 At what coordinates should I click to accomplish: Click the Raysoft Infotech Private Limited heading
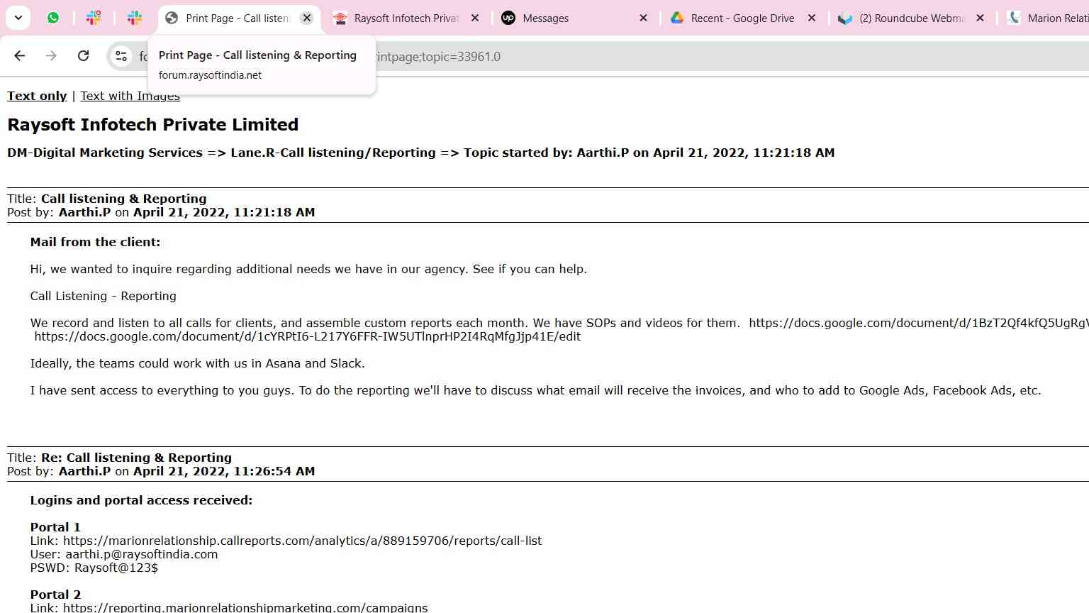(x=152, y=124)
